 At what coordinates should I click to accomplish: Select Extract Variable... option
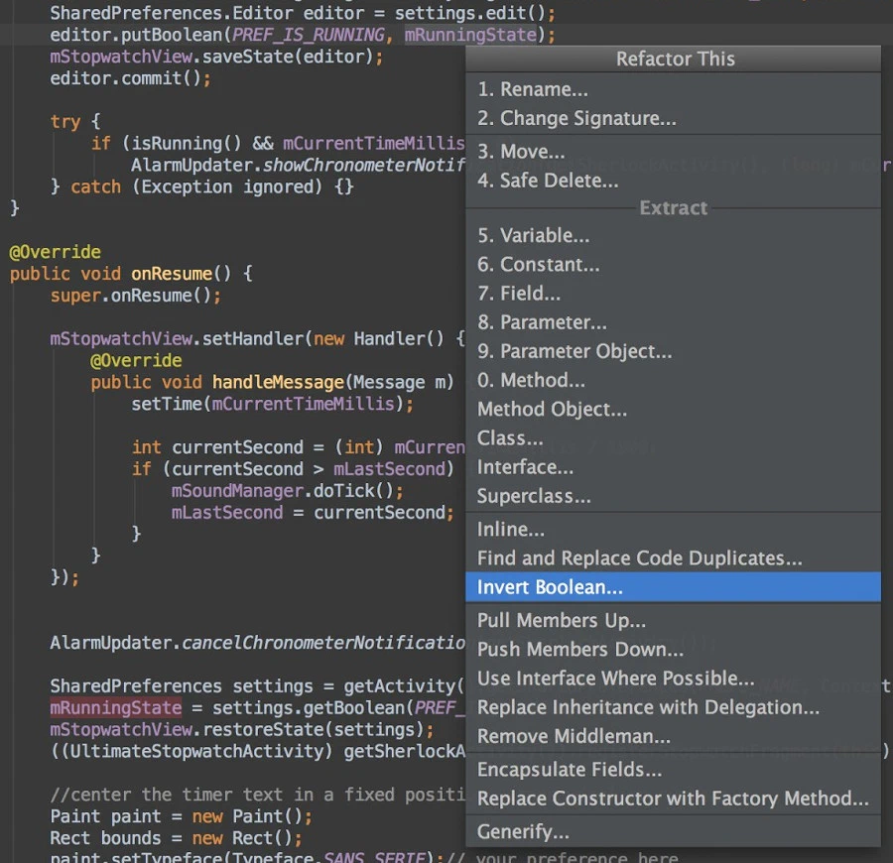(673, 236)
